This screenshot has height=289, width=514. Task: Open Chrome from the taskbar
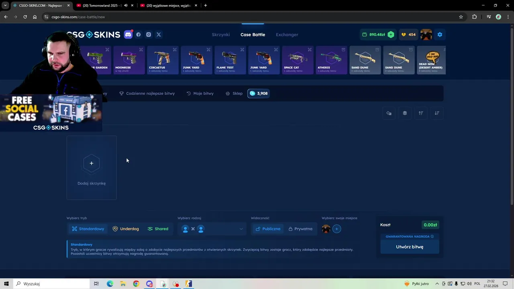tap(136, 284)
